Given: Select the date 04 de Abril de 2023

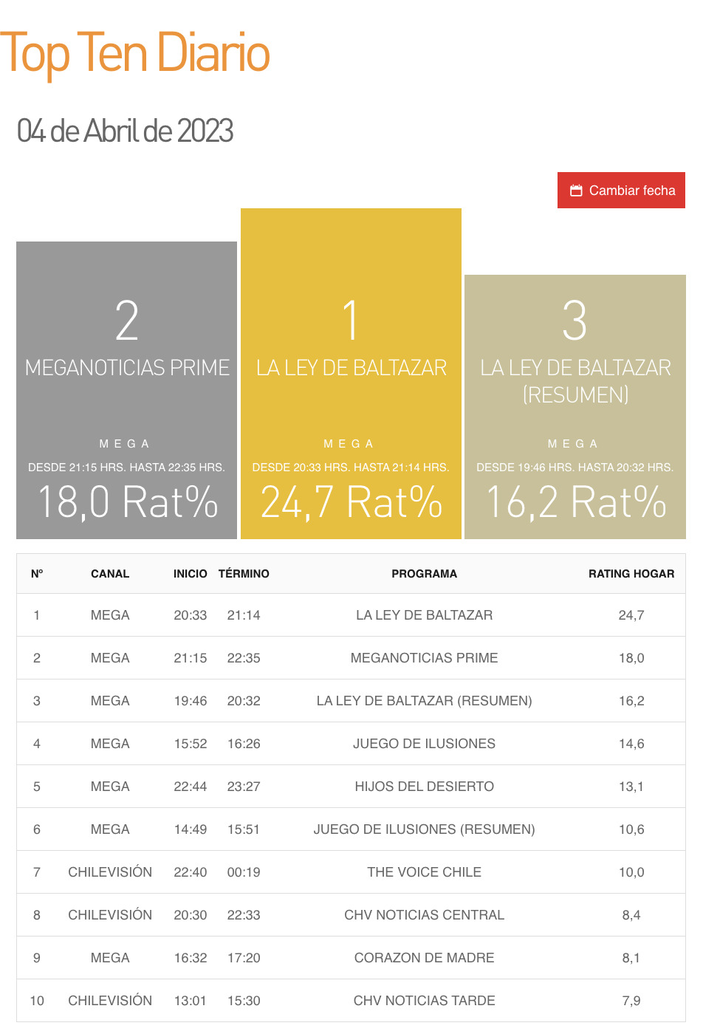Looking at the screenshot, I should pyautogui.click(x=124, y=131).
